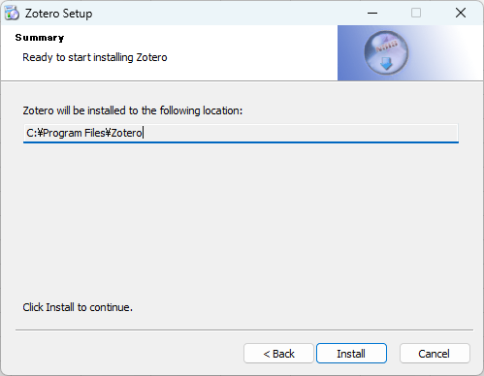Close the Zotero Setup dialog
The image size is (484, 376).
pyautogui.click(x=461, y=14)
